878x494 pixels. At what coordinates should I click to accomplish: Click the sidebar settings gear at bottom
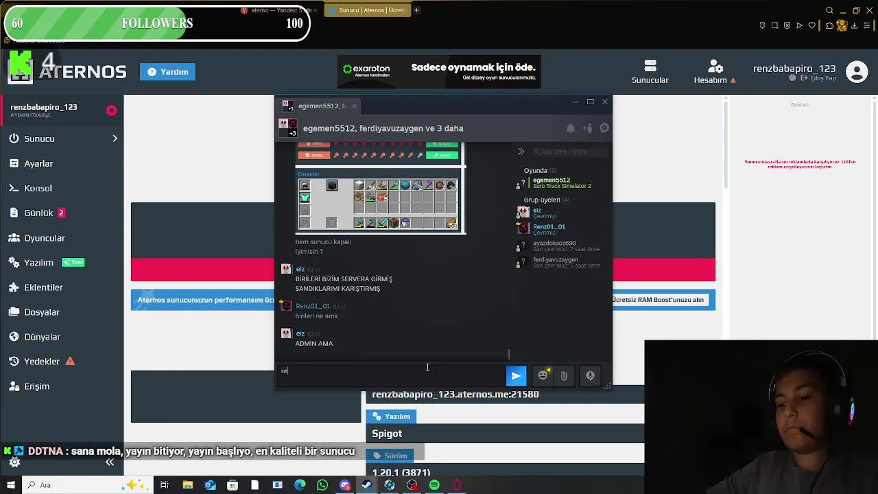14,462
